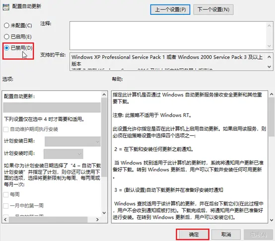Click inside the 注释 comment text box

point(168,36)
